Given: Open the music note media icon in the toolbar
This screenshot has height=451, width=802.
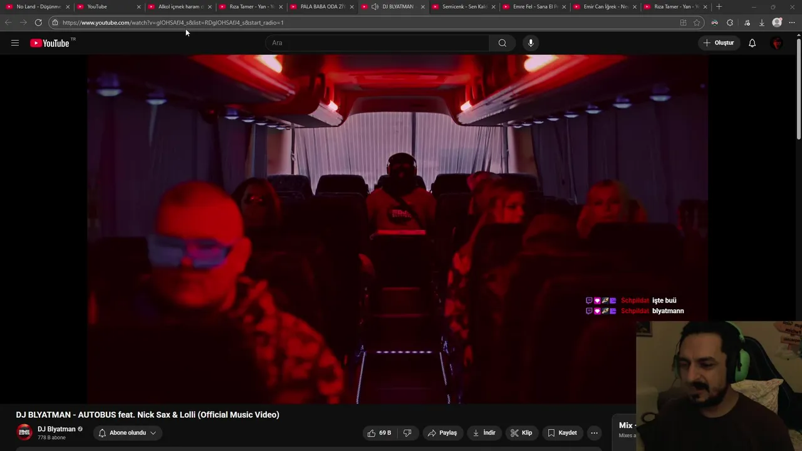Looking at the screenshot, I should click(746, 23).
